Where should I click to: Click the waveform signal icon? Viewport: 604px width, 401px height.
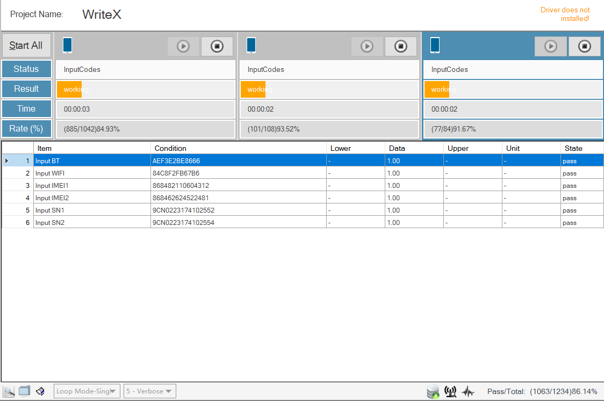pyautogui.click(x=468, y=392)
